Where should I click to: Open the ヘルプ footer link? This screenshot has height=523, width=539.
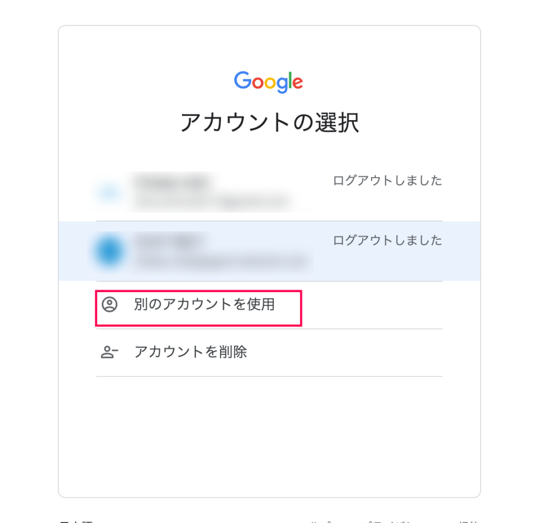point(322,521)
